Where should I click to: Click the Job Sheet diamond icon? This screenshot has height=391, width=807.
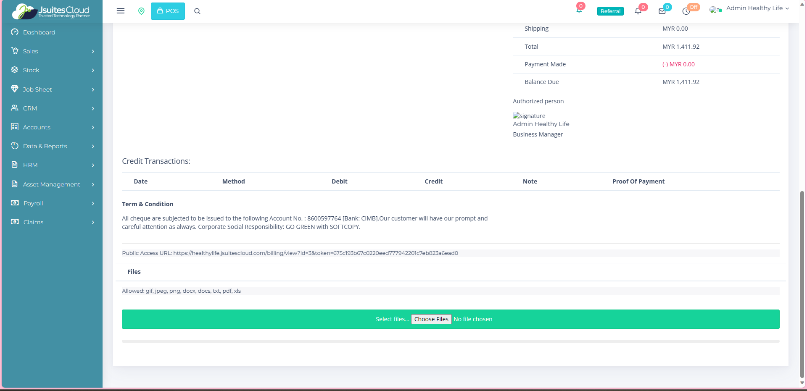pos(15,89)
